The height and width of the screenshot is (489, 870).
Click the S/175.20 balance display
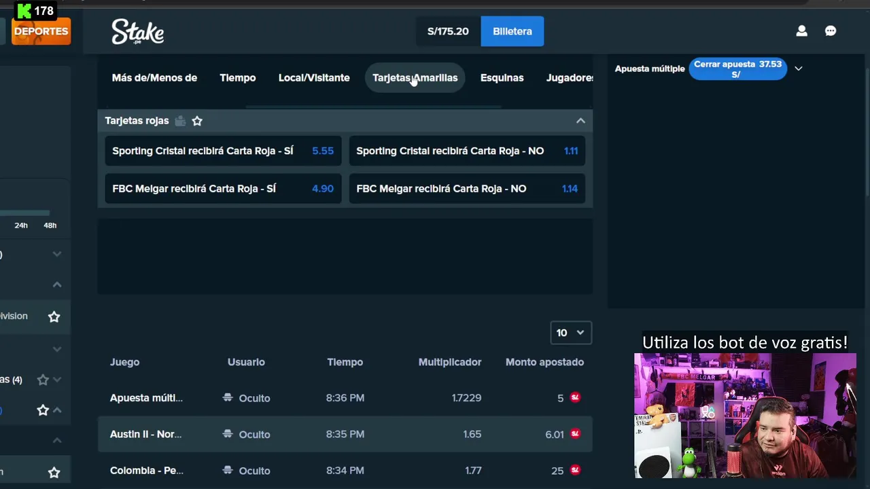pyautogui.click(x=448, y=31)
